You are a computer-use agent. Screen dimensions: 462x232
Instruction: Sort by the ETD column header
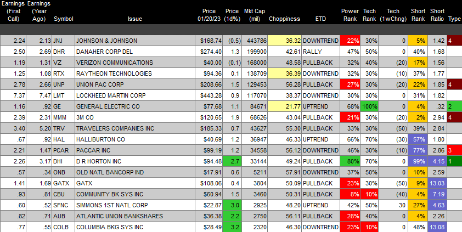320,19
